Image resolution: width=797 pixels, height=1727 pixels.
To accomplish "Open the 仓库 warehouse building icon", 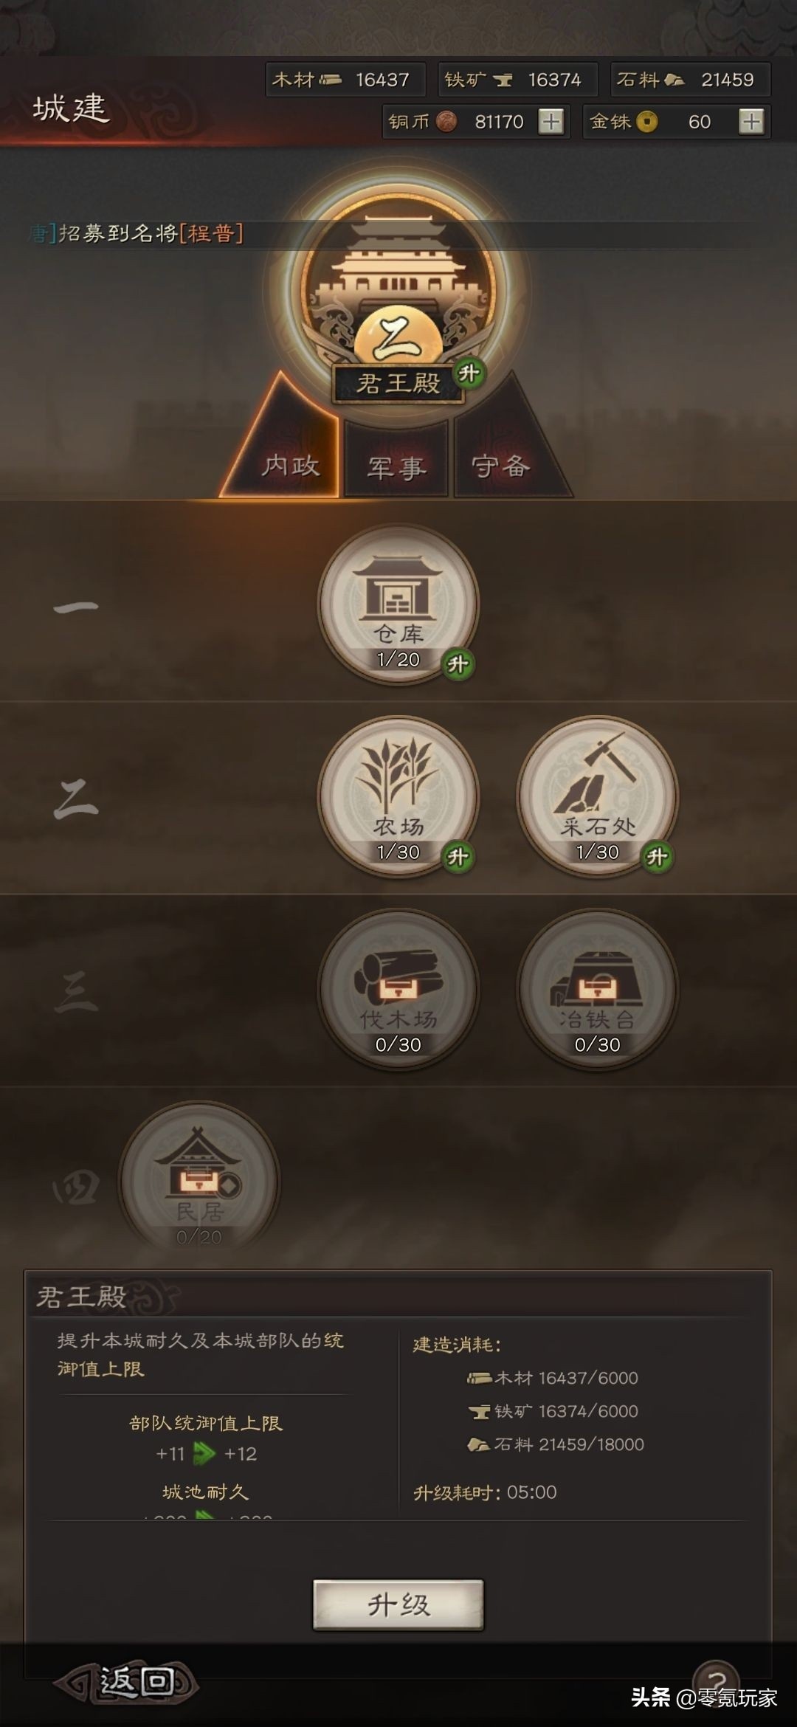I will point(398,604).
